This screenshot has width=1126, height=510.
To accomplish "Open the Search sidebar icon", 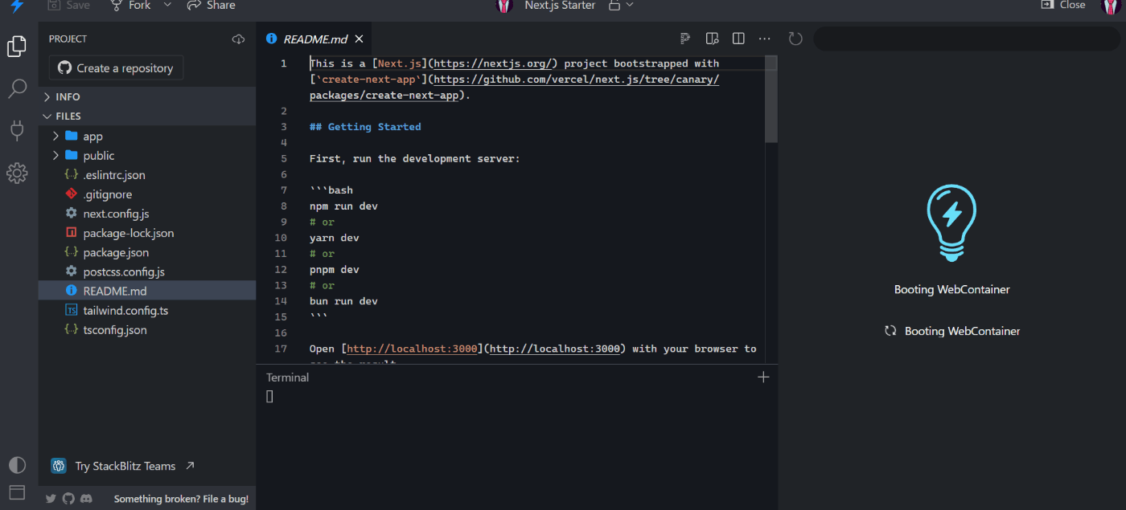I will [17, 88].
